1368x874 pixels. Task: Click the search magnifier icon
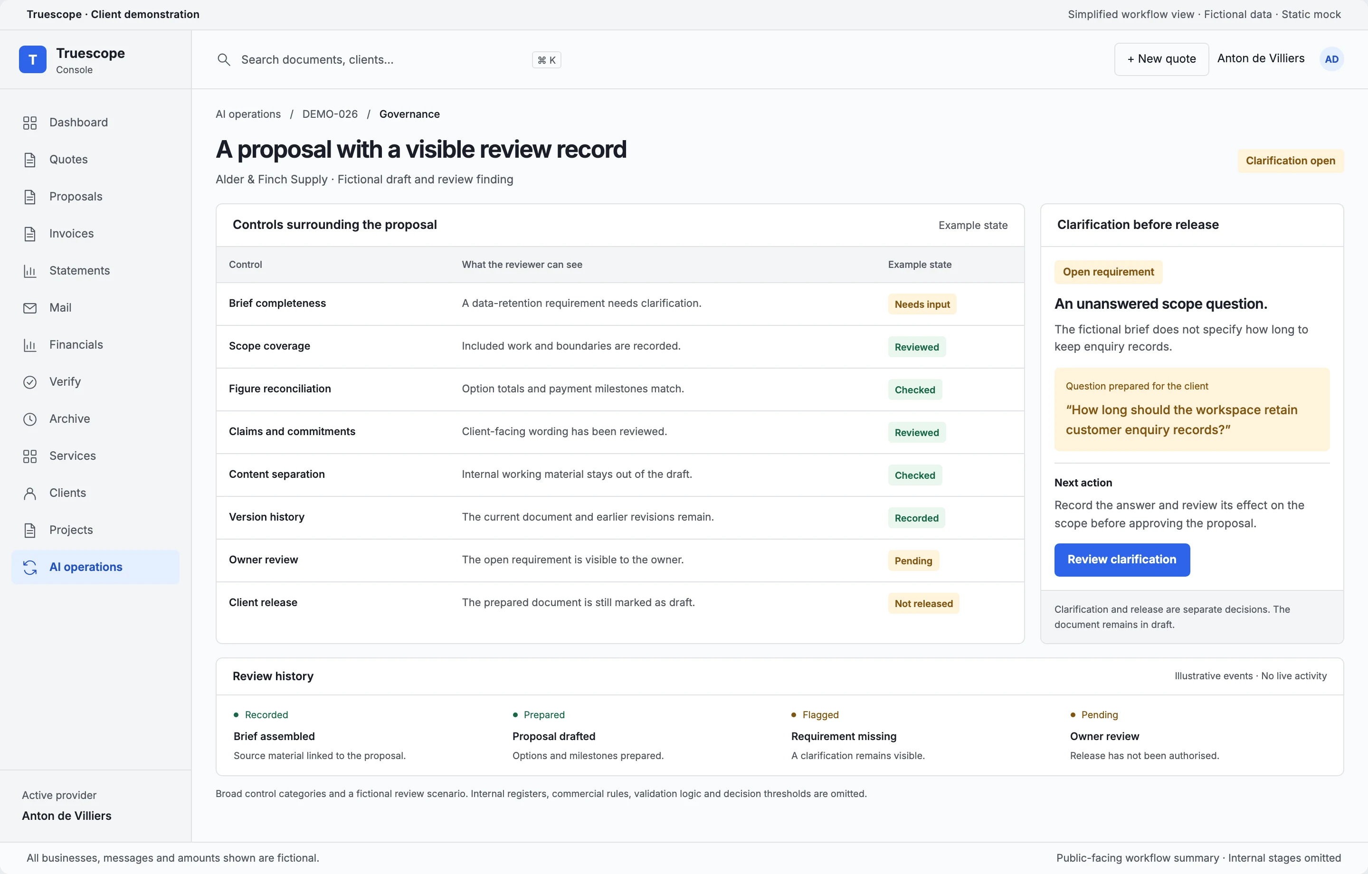(224, 60)
